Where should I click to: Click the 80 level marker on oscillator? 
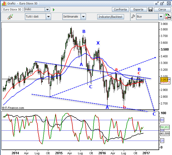[162, 120]
